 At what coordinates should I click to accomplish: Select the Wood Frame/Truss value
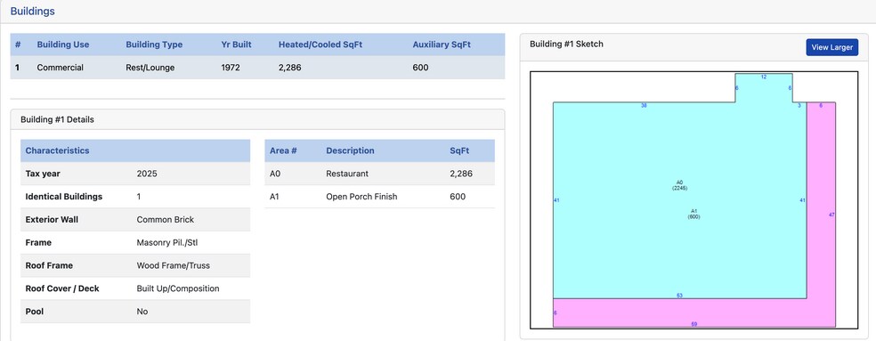pyautogui.click(x=174, y=265)
